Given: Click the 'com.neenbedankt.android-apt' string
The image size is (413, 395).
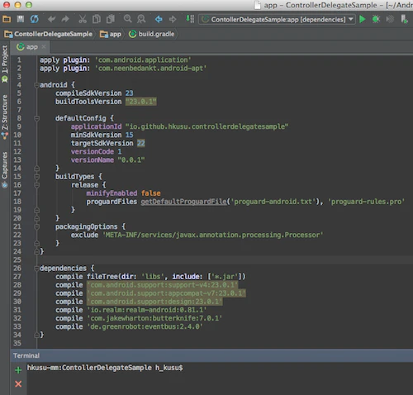Looking at the screenshot, I should (150, 68).
